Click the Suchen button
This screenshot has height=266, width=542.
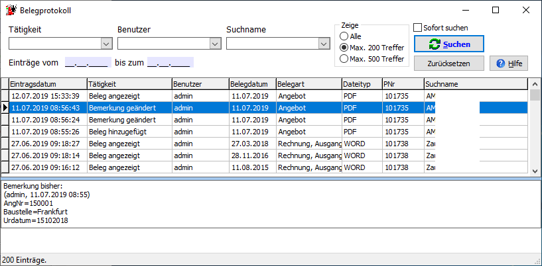coord(449,44)
